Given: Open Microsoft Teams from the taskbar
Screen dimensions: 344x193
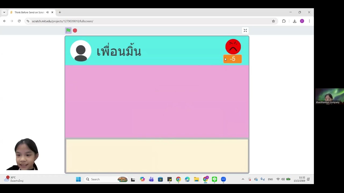Looking at the screenshot, I should (151, 179).
